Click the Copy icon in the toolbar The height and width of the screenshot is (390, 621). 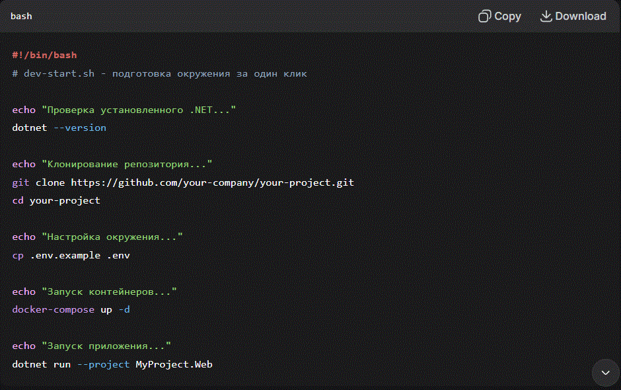click(x=487, y=16)
